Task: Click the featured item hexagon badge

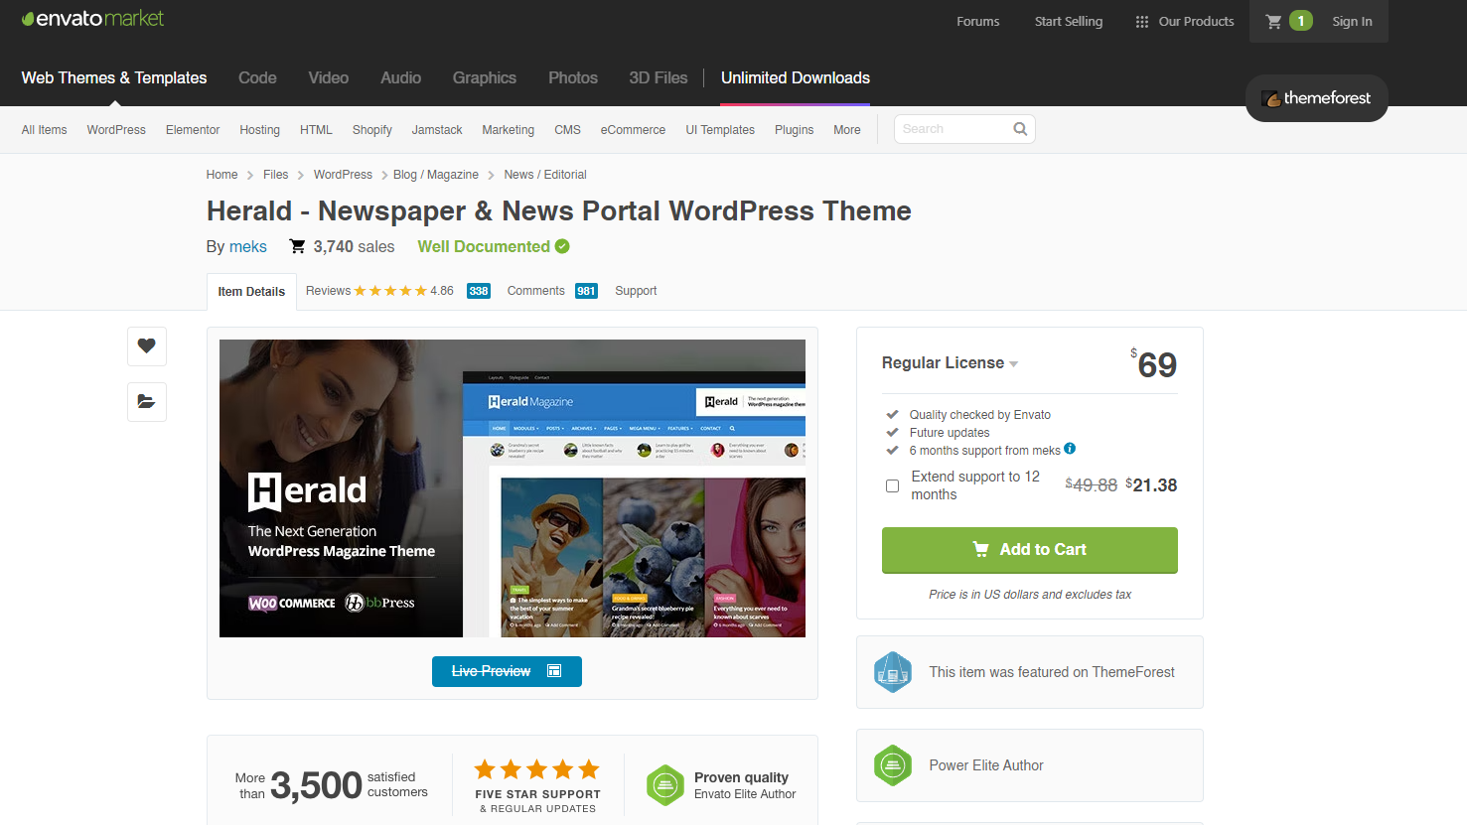Action: point(892,672)
